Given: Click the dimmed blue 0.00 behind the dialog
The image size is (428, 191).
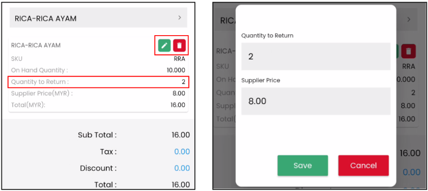Looking at the screenshot, I should (411, 172).
